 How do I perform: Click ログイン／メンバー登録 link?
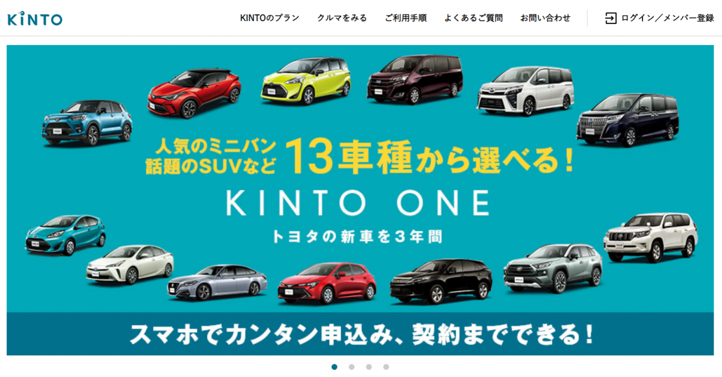click(x=668, y=18)
